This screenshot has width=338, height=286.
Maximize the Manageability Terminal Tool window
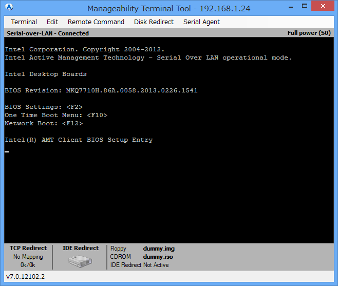point(305,6)
